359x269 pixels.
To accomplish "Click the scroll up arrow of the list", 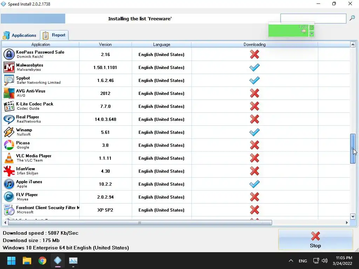I will point(353,44).
